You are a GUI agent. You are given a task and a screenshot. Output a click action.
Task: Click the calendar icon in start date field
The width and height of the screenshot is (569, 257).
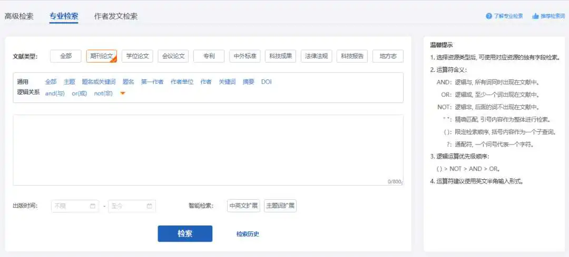point(93,206)
